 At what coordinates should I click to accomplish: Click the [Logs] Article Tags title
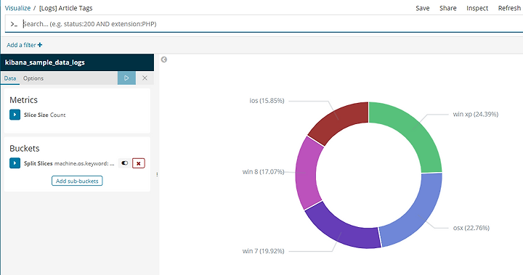(65, 8)
